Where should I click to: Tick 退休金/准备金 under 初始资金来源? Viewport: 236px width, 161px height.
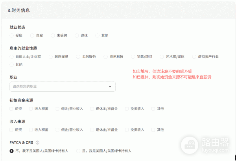pyautogui.click(x=92, y=109)
